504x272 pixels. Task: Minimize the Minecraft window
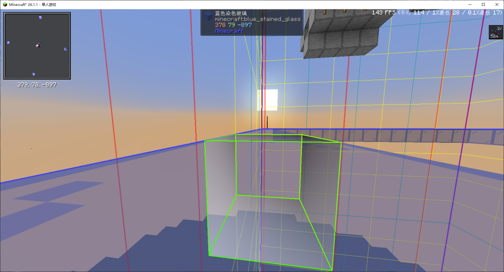[470, 4]
